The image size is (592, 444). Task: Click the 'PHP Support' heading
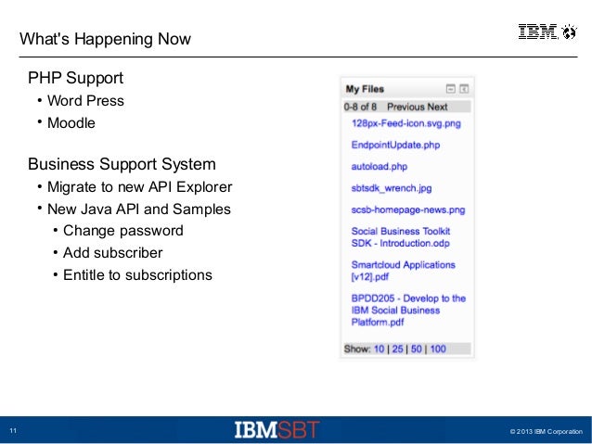(75, 78)
